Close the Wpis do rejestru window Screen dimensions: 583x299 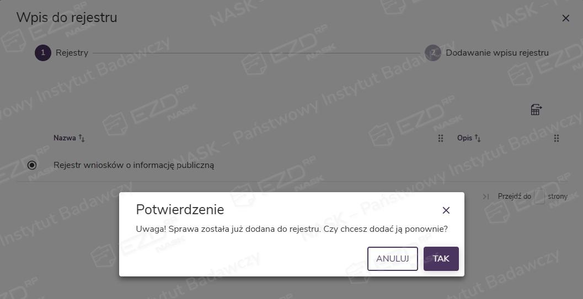565,18
